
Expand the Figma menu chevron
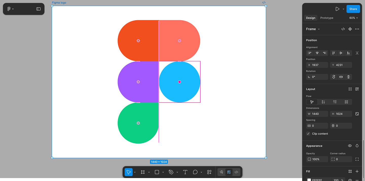click(13, 9)
